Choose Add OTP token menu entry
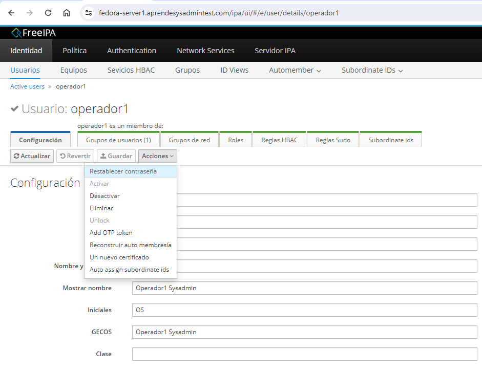 (111, 233)
